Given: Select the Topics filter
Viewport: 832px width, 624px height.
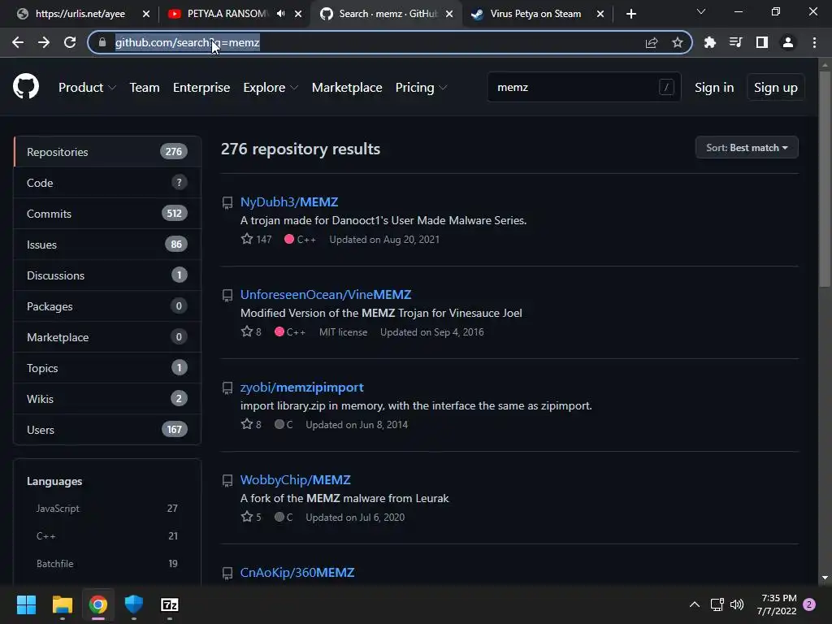Looking at the screenshot, I should click(x=107, y=368).
